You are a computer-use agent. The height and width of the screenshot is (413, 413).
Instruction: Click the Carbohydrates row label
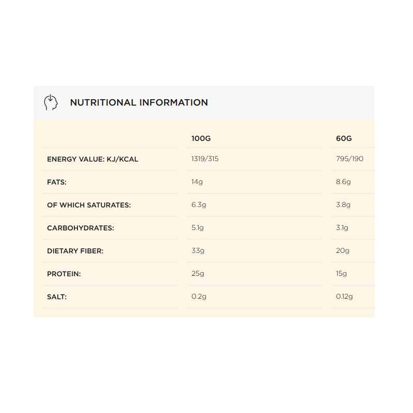[x=81, y=228]
